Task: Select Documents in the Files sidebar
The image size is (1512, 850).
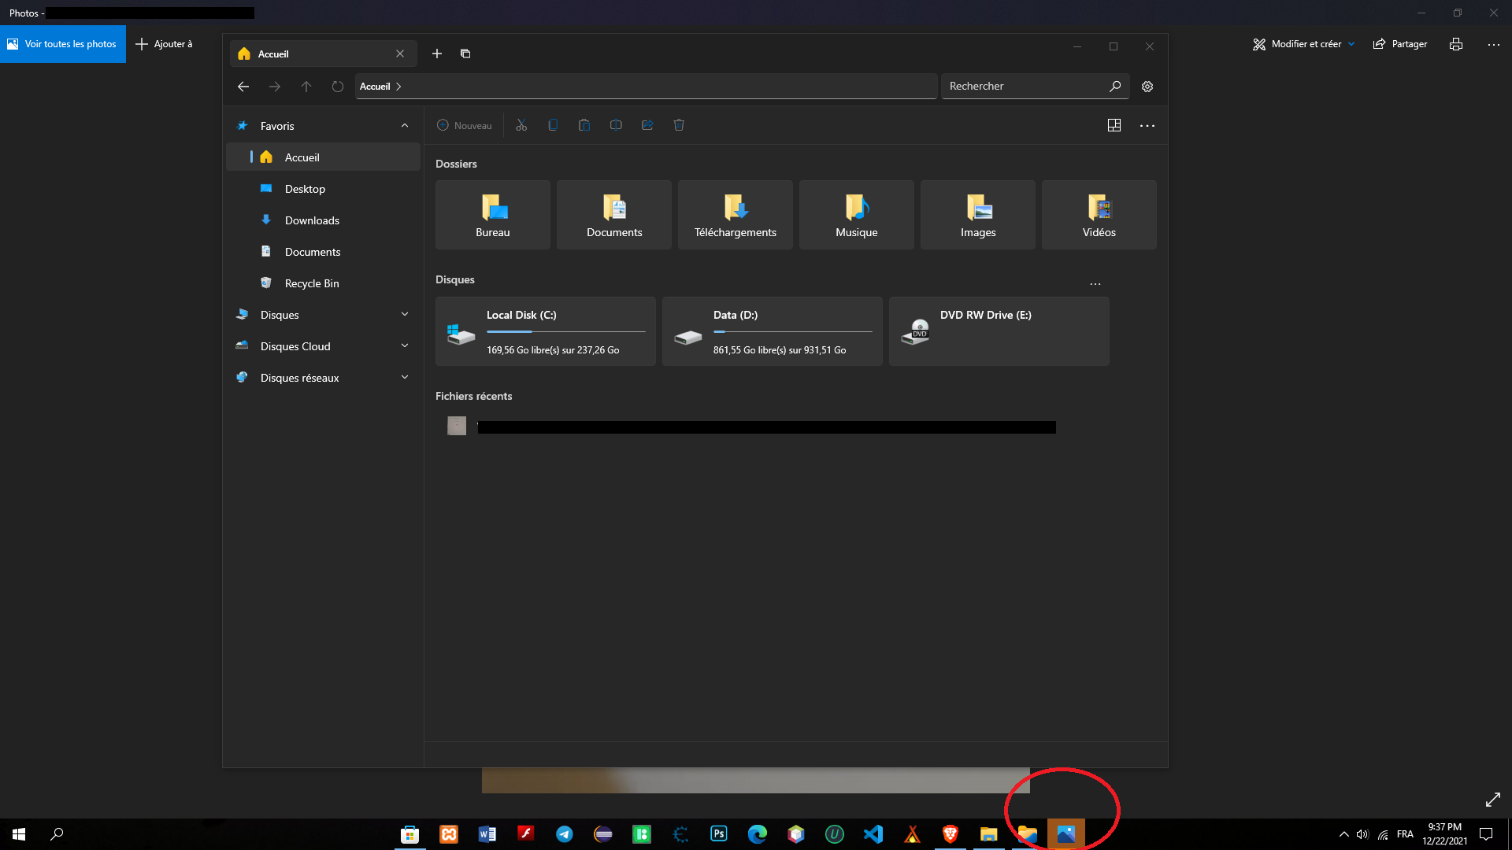Action: pyautogui.click(x=323, y=252)
